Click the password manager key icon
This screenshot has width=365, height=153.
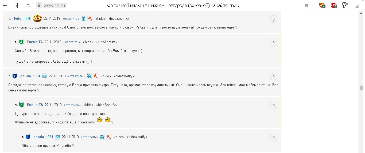[345, 5]
